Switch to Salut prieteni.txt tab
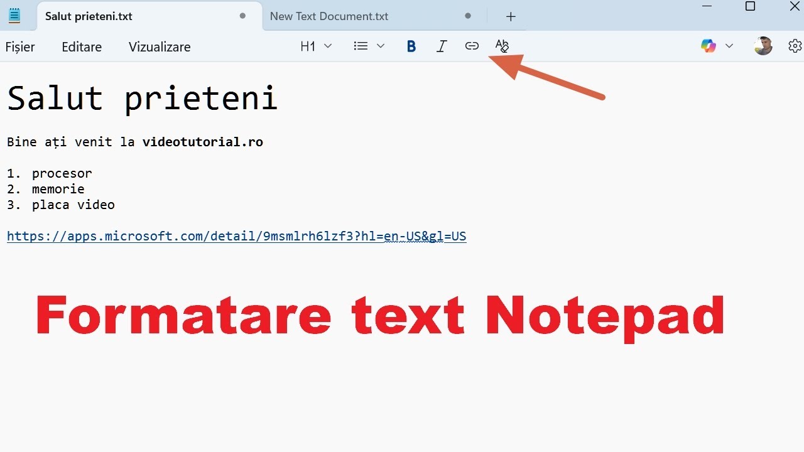Image resolution: width=804 pixels, height=452 pixels. tap(149, 16)
